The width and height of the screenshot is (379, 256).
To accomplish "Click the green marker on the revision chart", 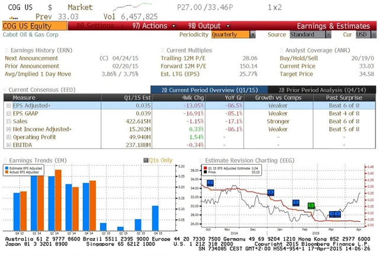I will [x=311, y=205].
